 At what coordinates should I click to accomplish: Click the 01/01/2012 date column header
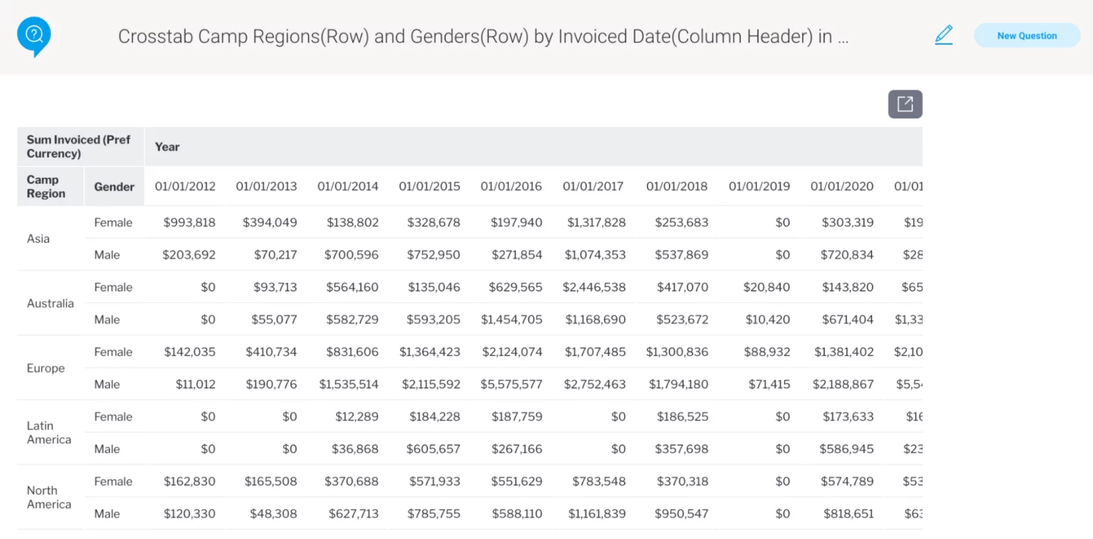pyautogui.click(x=185, y=187)
